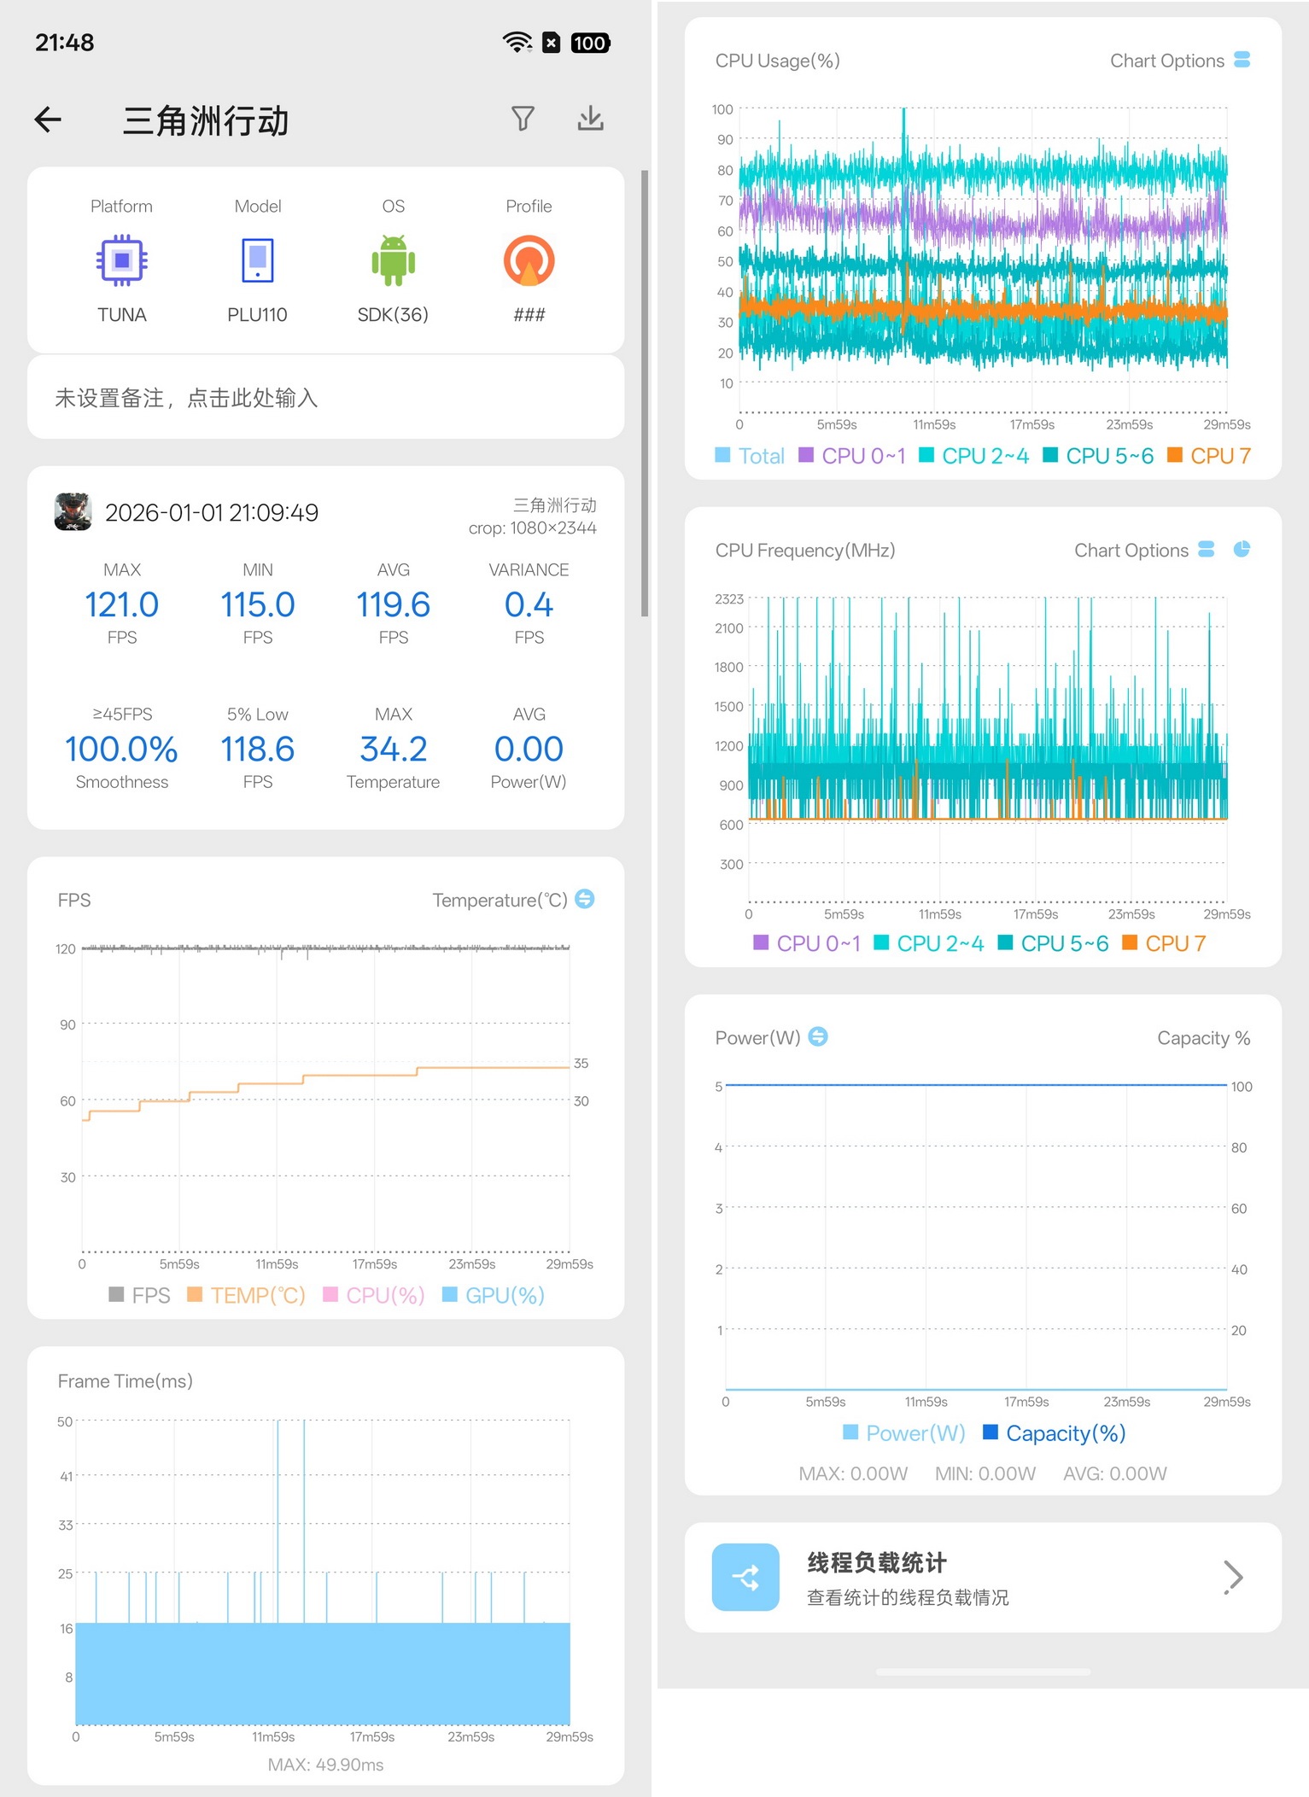Viewport: 1309px width, 1797px height.
Task: Open the filter funnel icon
Action: (x=523, y=119)
